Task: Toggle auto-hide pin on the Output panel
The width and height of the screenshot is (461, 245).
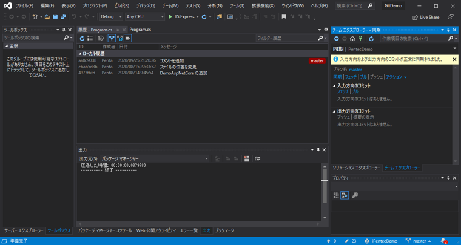Action: pos(318,150)
